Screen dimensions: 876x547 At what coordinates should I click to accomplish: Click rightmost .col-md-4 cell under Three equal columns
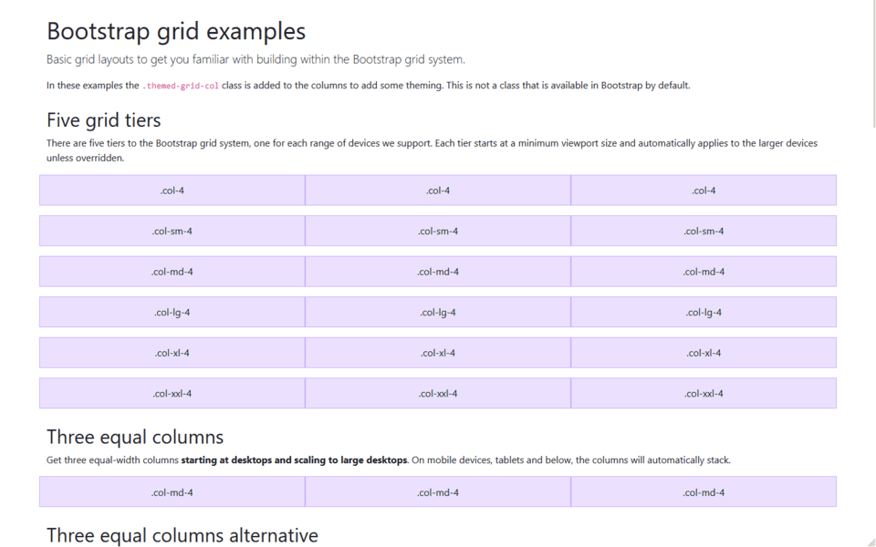(704, 492)
